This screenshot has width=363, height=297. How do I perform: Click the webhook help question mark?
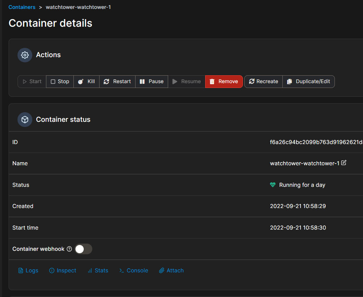coord(69,249)
